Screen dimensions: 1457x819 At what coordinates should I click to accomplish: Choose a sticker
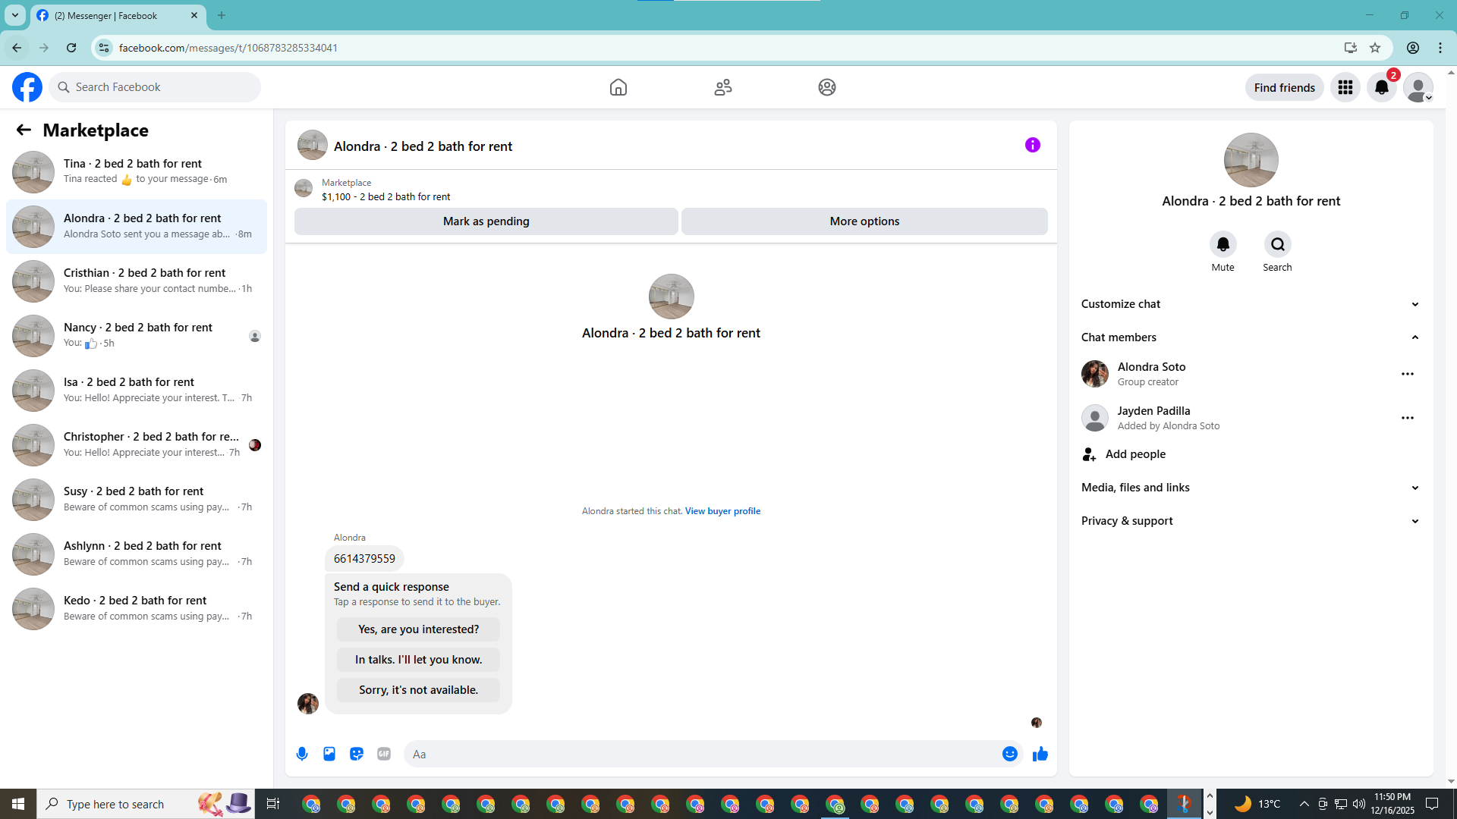(x=357, y=754)
